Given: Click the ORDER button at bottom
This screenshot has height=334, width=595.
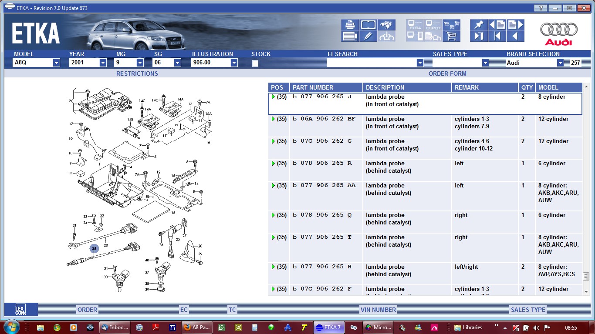Looking at the screenshot, I should (87, 310).
